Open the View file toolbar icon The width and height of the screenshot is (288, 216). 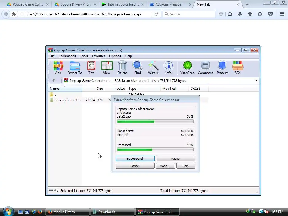107,67
